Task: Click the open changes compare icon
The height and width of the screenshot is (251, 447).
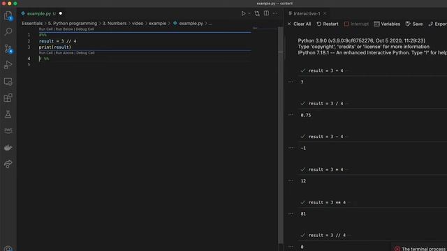Action: coord(257,13)
